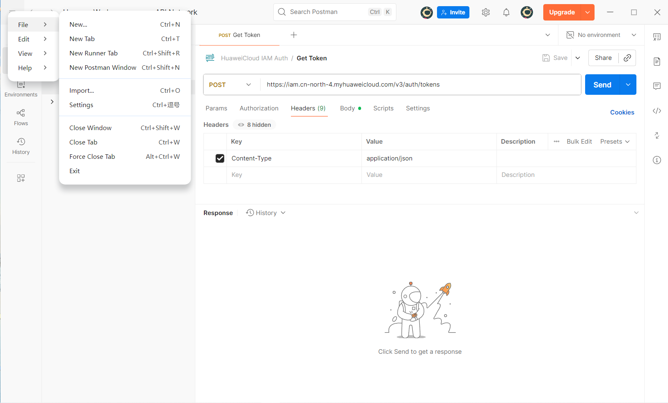
Task: Click the Invite button
Action: [453, 12]
